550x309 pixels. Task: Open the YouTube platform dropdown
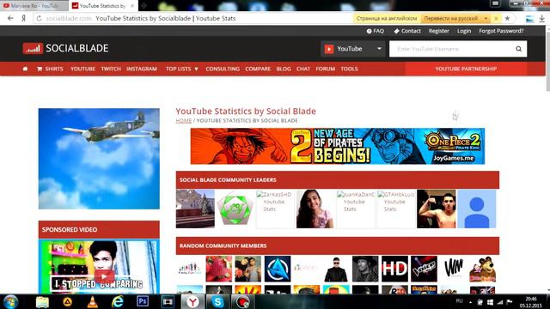coord(352,49)
